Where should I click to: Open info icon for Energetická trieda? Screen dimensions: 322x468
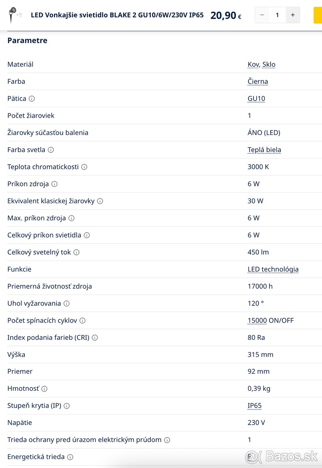[70, 457]
